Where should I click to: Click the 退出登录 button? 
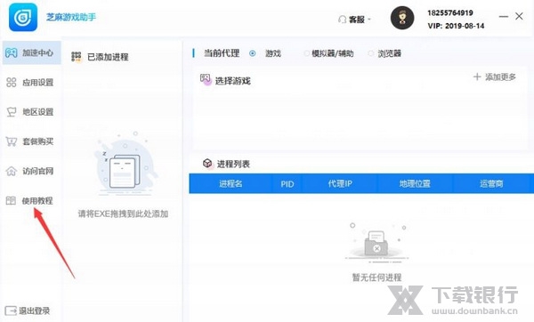point(28,310)
